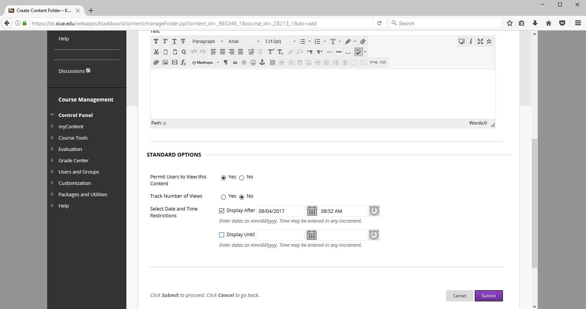Insert an emoticon with the smiley icon
The image size is (586, 309).
pyautogui.click(x=253, y=63)
